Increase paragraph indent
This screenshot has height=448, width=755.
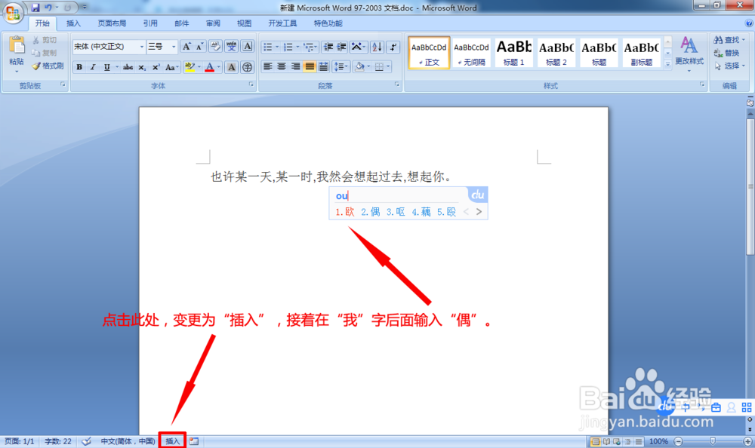tap(341, 47)
